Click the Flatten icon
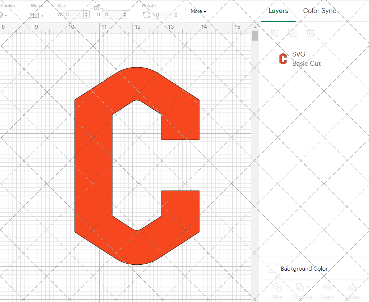This screenshot has height=302, width=369. point(352,288)
